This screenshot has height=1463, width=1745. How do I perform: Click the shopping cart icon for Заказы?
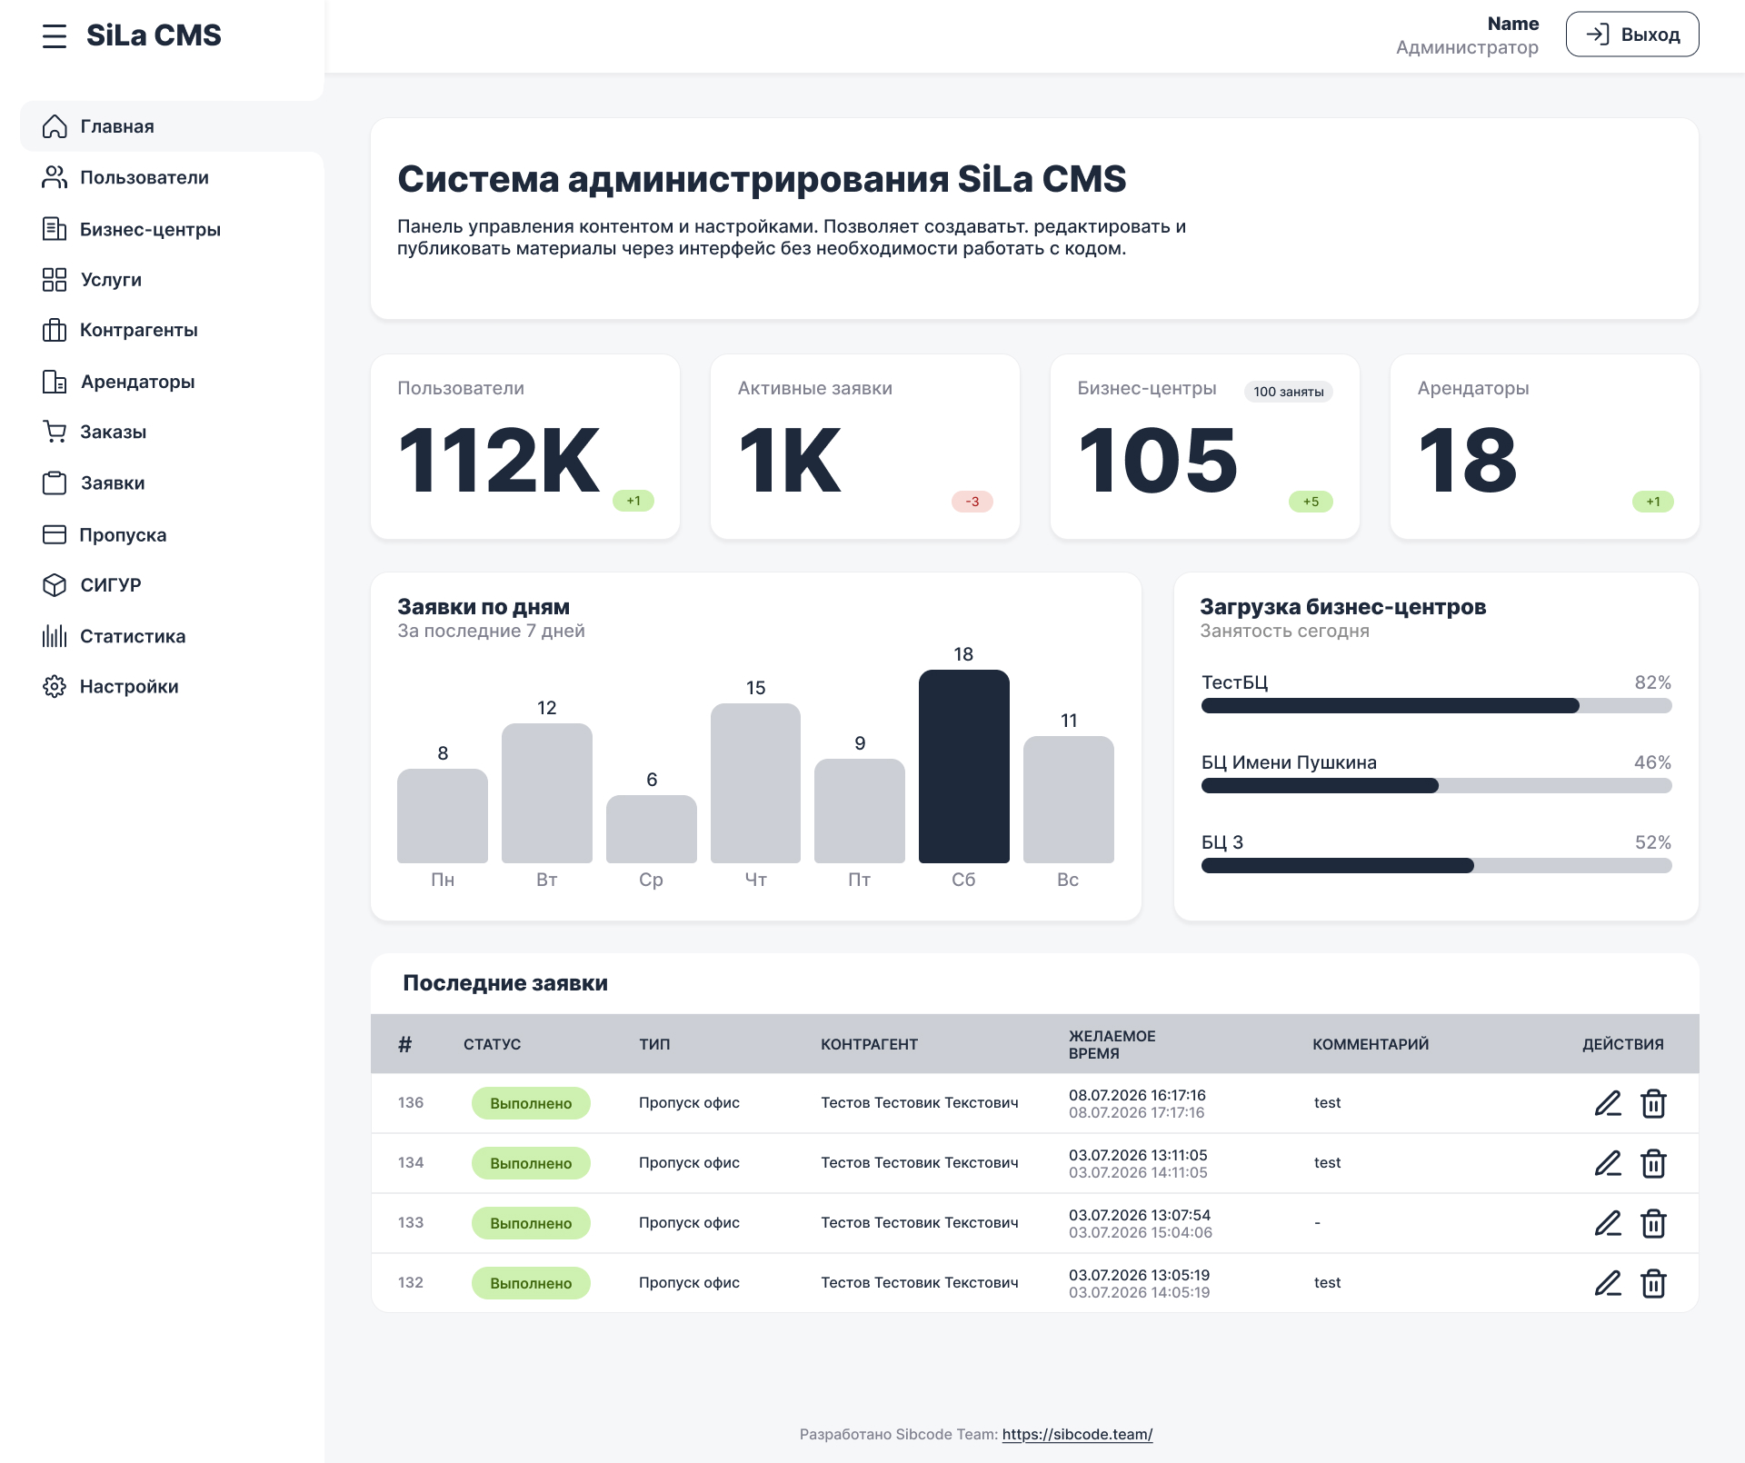pyautogui.click(x=55, y=432)
